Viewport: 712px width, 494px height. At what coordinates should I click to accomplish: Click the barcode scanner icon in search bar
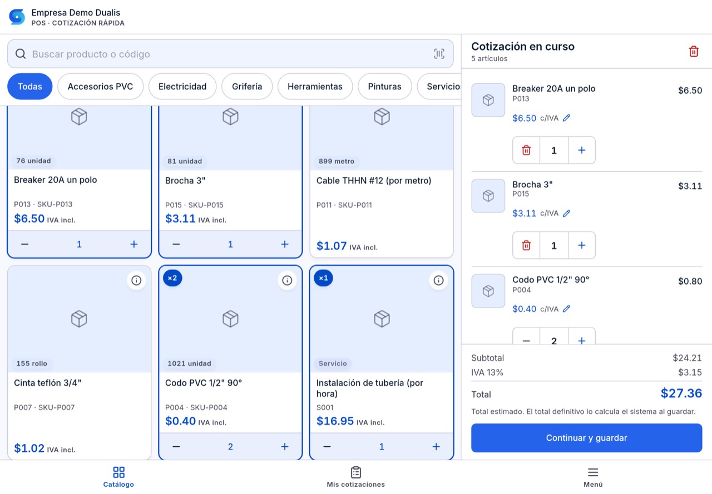(x=439, y=54)
